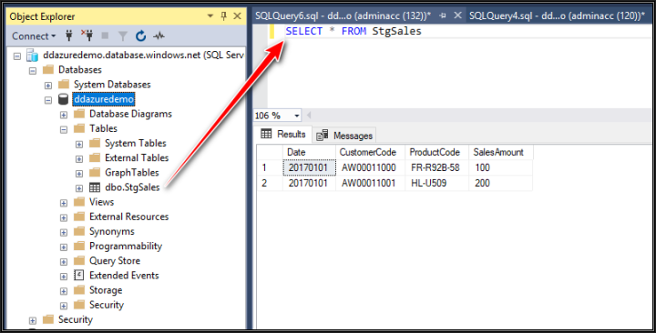This screenshot has width=656, height=333.
Task: Open the 106 % zoom dropdown
Action: click(297, 116)
